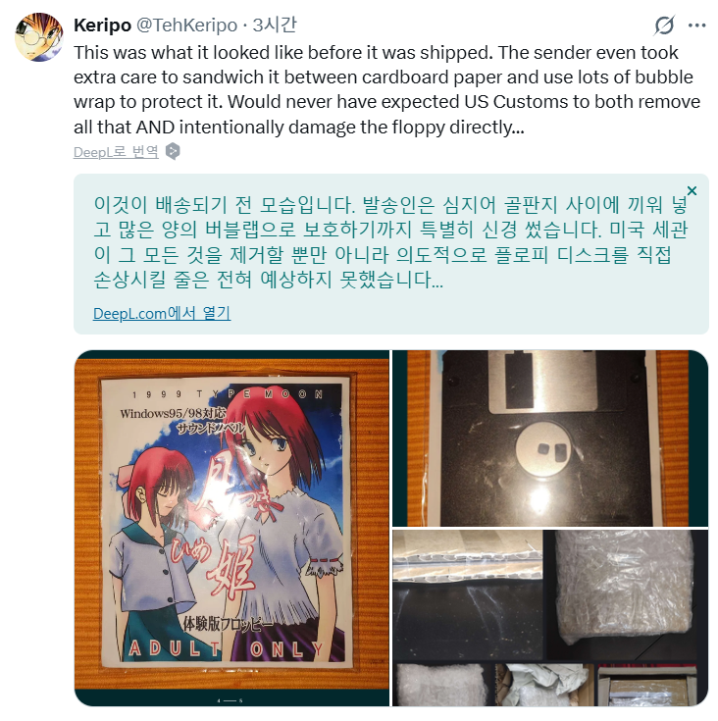The height and width of the screenshot is (721, 718).
Task: Open the Grok slashed-circle icon
Action: click(664, 26)
